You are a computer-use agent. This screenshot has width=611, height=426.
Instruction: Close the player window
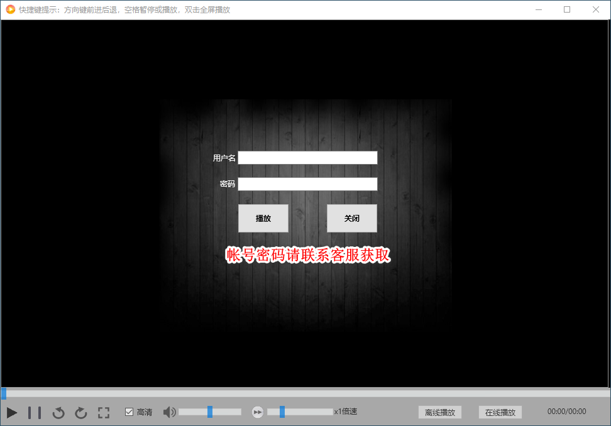[x=596, y=9]
